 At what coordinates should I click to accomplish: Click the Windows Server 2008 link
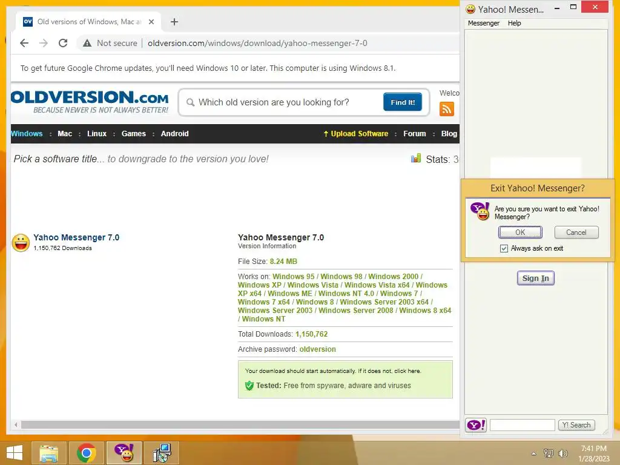(x=356, y=311)
